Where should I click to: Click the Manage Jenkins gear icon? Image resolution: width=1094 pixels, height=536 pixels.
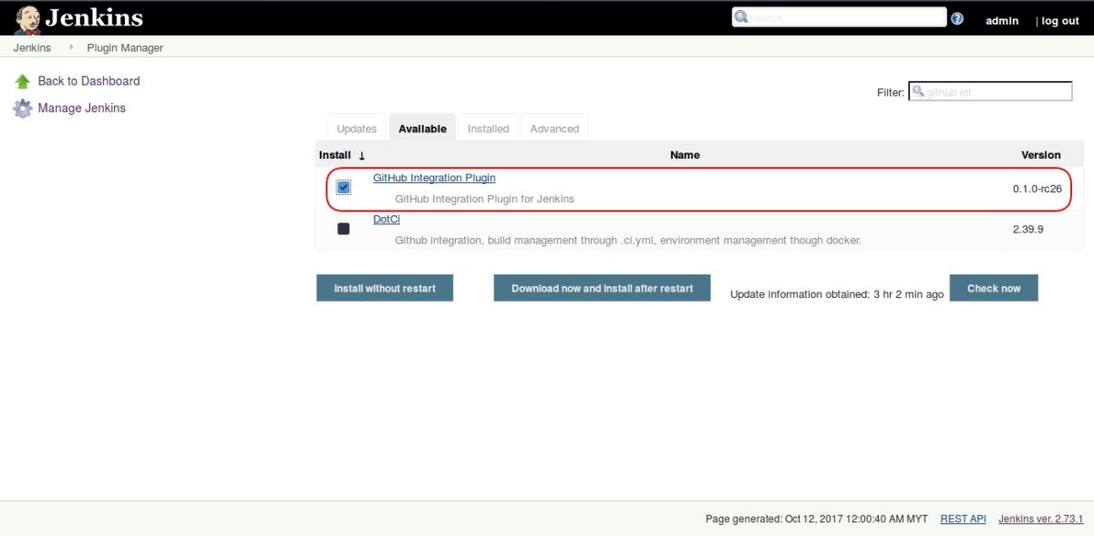(23, 108)
